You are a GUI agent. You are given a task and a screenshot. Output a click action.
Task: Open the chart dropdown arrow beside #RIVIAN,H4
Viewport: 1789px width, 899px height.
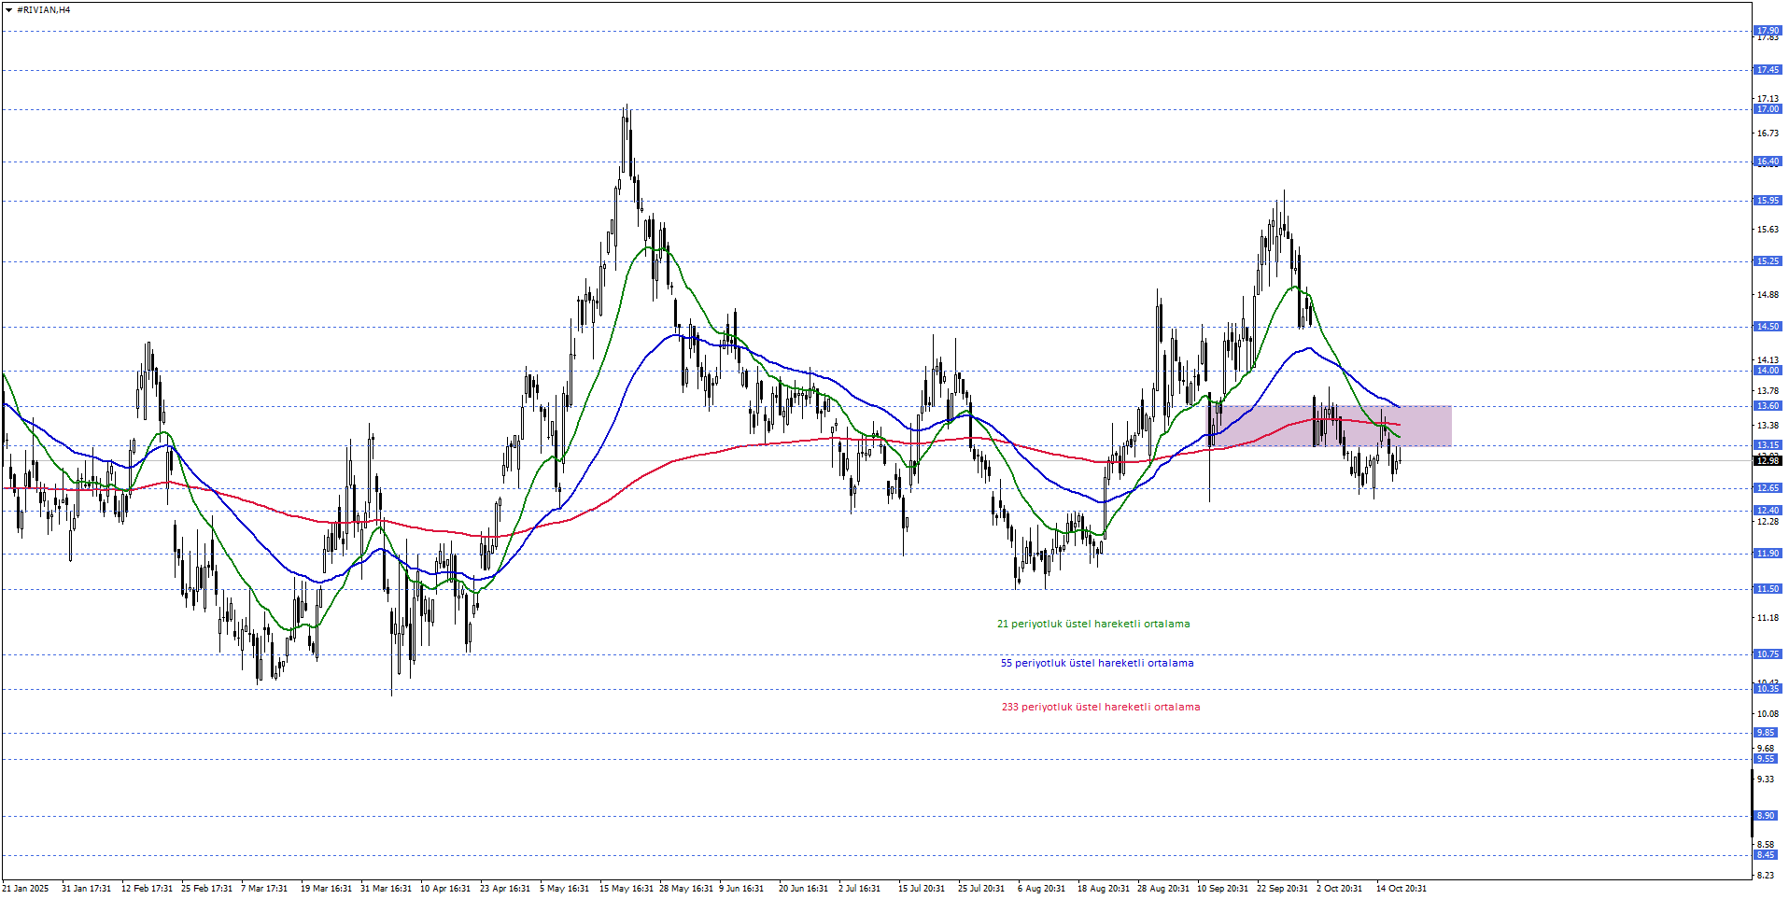point(8,10)
